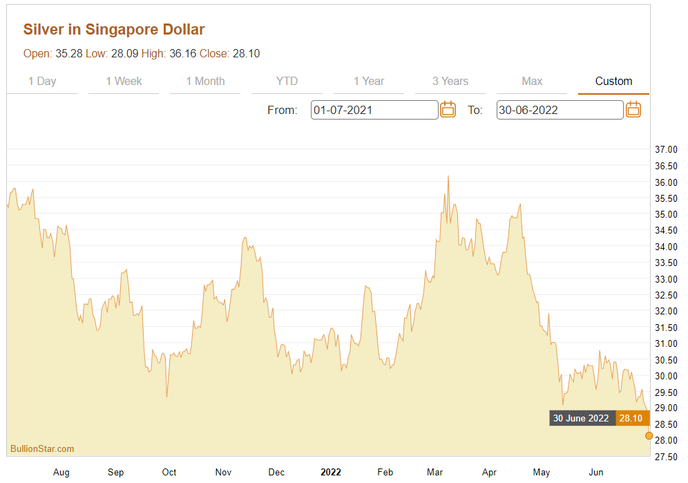Click the 31.00 y-axis label
This screenshot has height=483, width=688.
[666, 344]
